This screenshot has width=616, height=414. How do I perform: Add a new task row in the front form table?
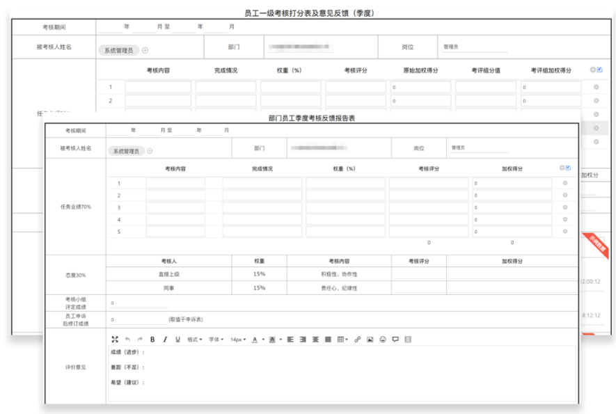[562, 168]
